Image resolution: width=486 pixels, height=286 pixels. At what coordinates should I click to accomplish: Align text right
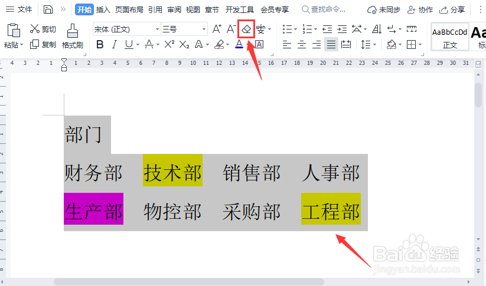[x=317, y=45]
